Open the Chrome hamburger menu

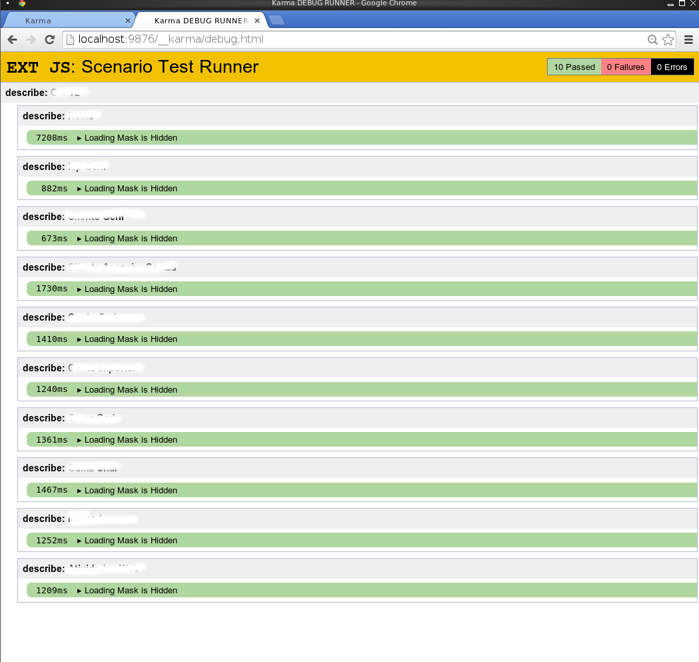point(688,40)
